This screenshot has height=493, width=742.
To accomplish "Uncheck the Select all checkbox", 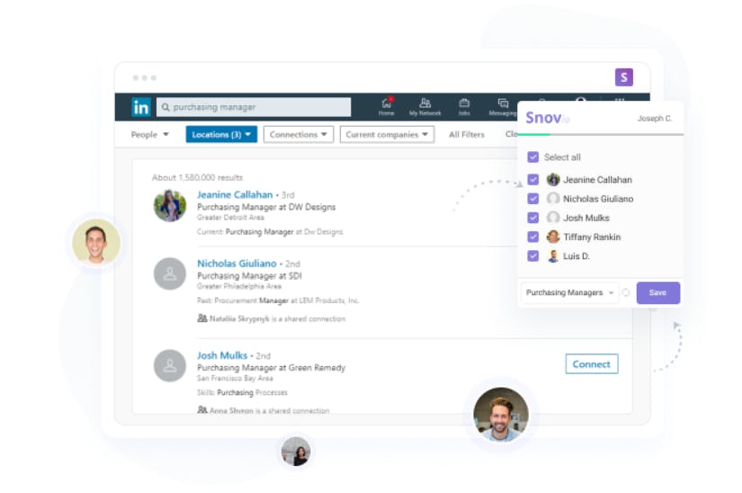I will [x=532, y=157].
